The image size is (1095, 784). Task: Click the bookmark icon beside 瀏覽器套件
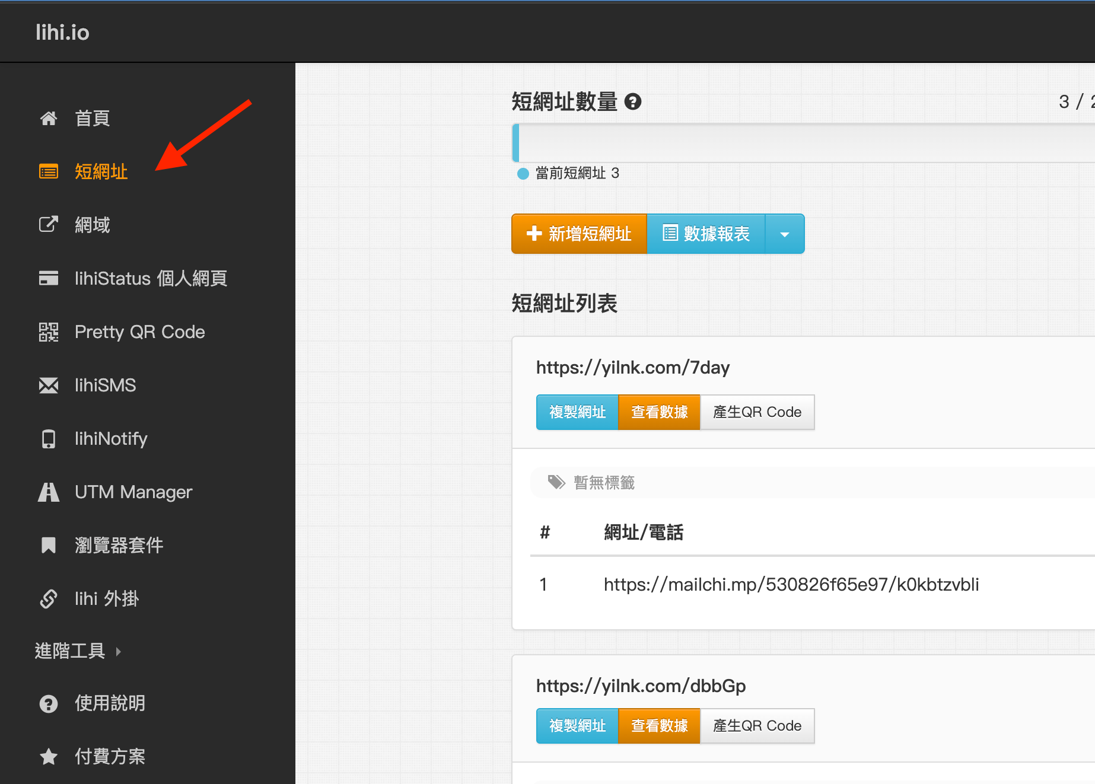[48, 545]
